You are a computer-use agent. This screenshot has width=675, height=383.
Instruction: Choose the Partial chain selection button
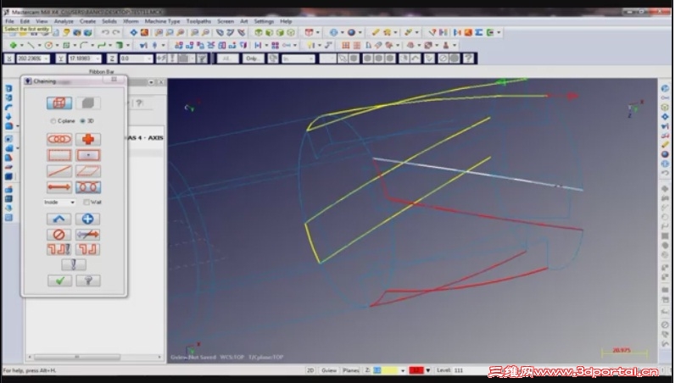click(x=88, y=187)
